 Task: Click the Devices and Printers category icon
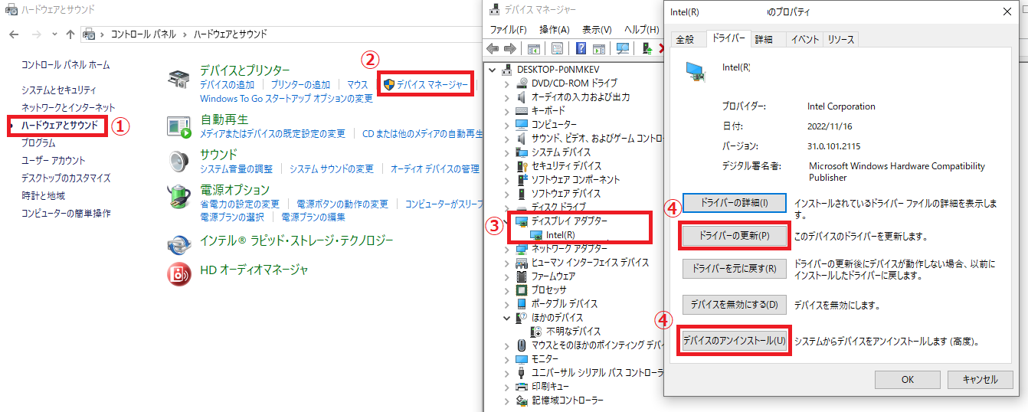tap(178, 78)
